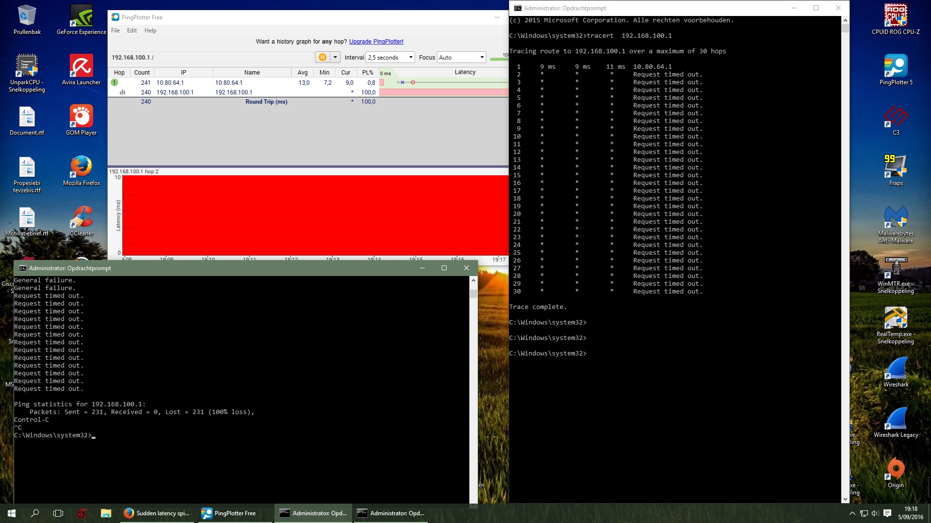Image resolution: width=931 pixels, height=523 pixels.
Task: Open the Help menu in PingPlotter
Action: click(x=150, y=31)
